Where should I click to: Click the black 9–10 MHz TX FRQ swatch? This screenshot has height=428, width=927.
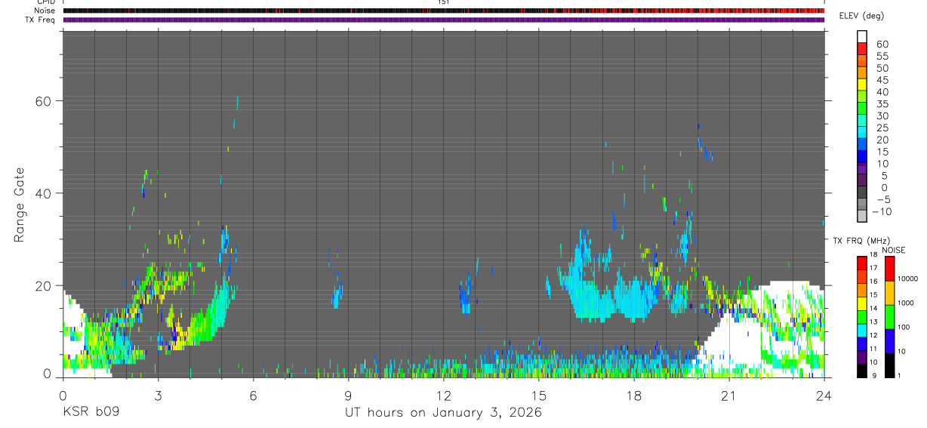[x=862, y=371]
